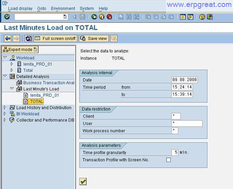Viewport: 233px width, 189px height.
Task: Click the Last Page icon
Action: [171, 17]
